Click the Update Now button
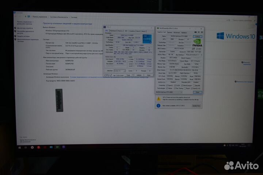This screenshot has width=263, height=175. coord(196,106)
